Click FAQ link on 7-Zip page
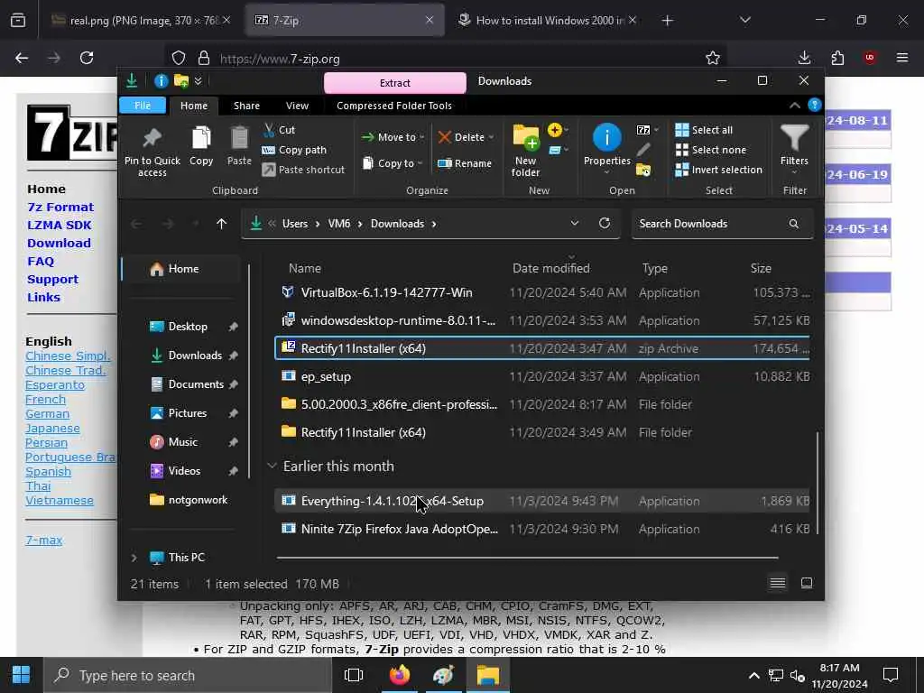 41,261
